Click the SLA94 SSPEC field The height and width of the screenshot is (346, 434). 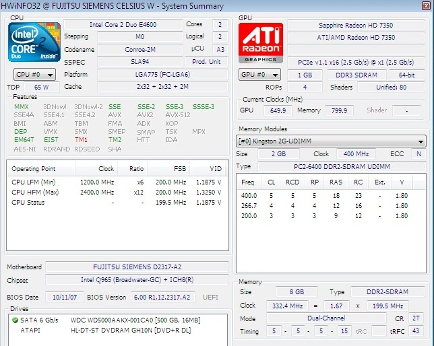(140, 62)
